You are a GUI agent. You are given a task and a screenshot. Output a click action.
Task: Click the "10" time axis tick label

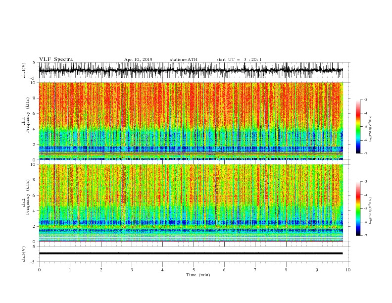click(348, 270)
